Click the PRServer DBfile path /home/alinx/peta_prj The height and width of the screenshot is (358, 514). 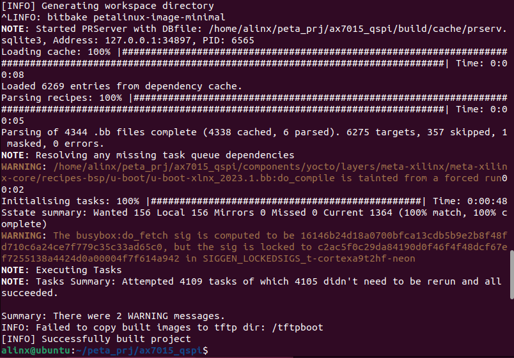click(358, 29)
